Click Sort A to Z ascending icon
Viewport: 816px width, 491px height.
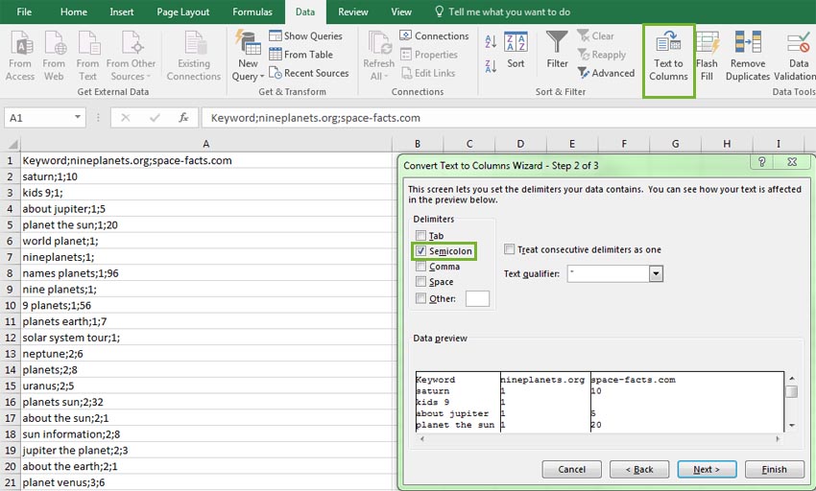pyautogui.click(x=491, y=42)
